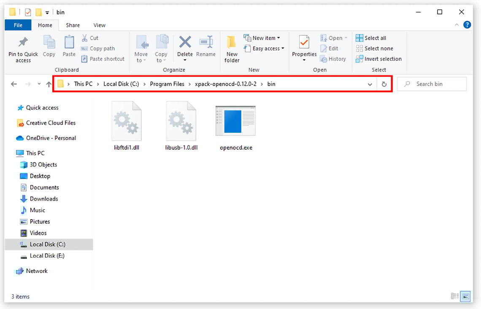Open the File menu tab
The width and height of the screenshot is (481, 309).
[18, 25]
